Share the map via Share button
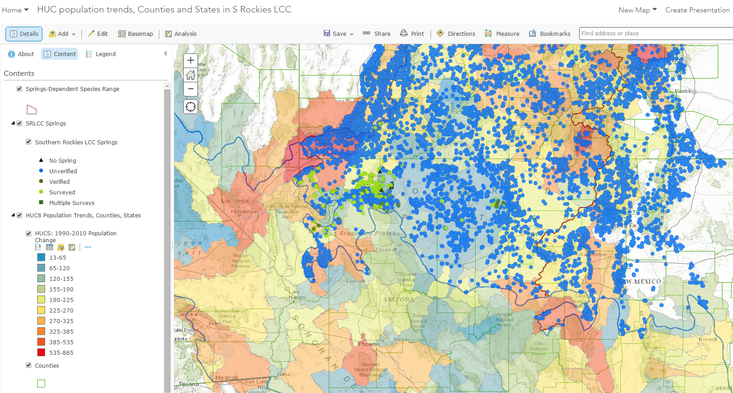 377,34
